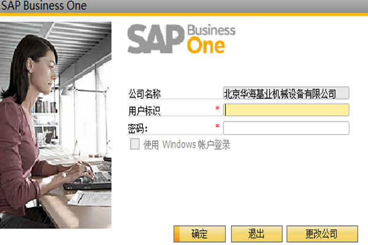Click the gray SAP letters in logo
This screenshot has height=245, width=368.
(155, 39)
